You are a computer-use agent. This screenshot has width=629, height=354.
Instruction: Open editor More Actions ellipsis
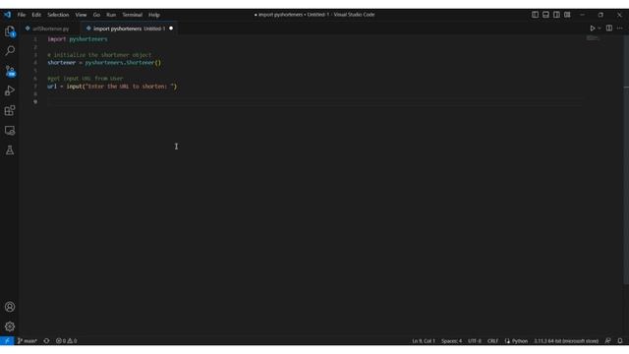click(x=620, y=29)
